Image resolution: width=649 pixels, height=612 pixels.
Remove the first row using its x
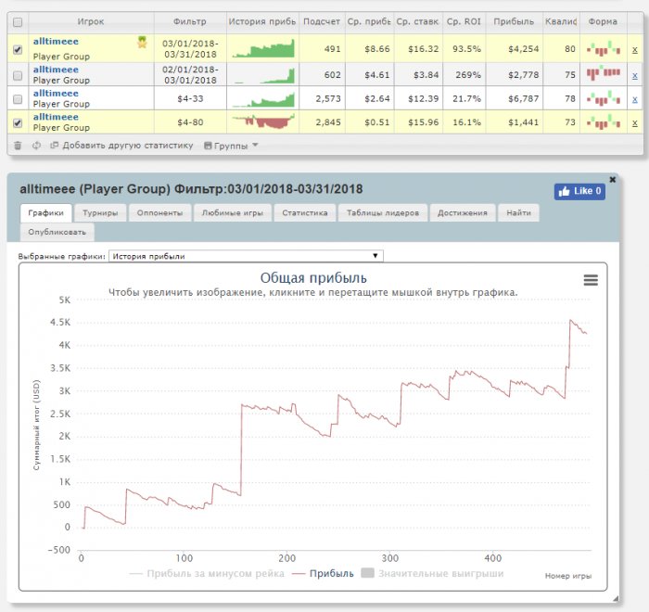tap(634, 49)
